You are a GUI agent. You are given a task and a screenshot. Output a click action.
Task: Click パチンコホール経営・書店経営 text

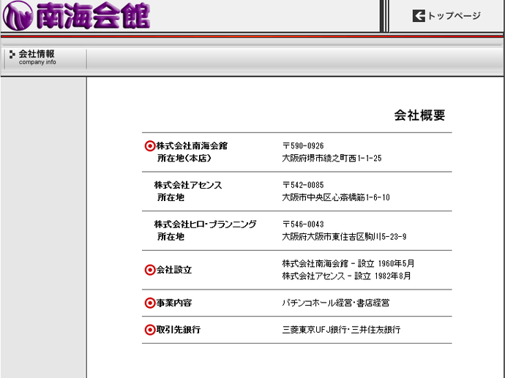point(336,303)
